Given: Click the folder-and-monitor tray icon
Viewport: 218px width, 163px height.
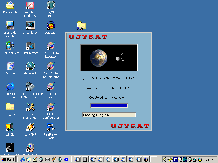Looking at the screenshot, I should click(180, 159).
